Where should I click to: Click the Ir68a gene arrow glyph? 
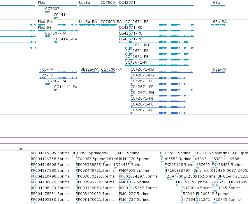point(218,6)
